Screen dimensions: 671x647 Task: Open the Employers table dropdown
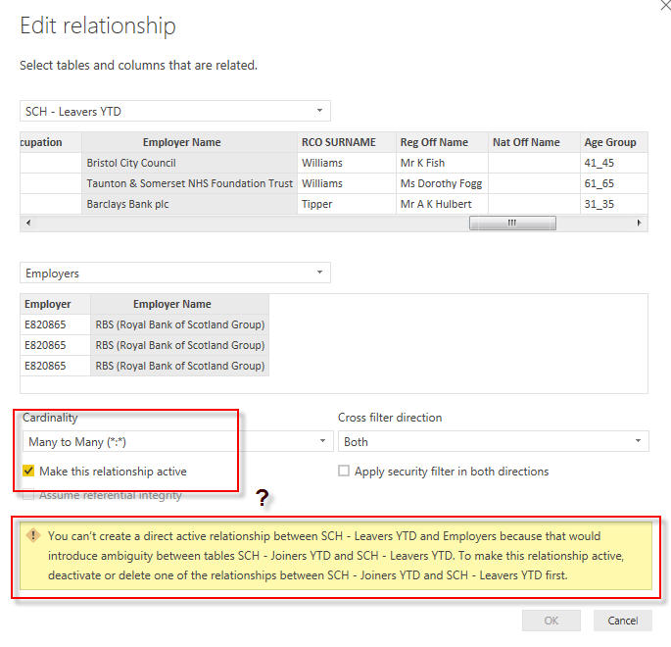coord(175,273)
